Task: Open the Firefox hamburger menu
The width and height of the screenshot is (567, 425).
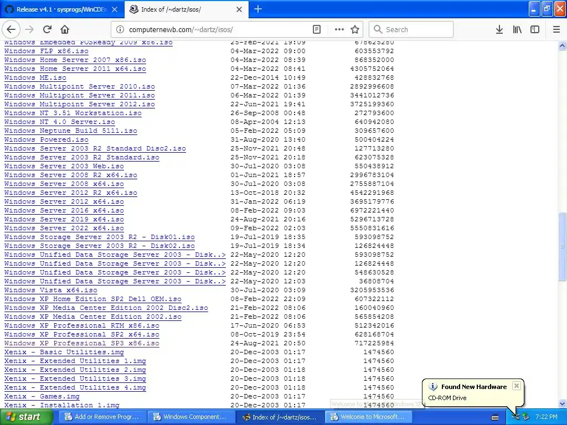Action: (556, 30)
